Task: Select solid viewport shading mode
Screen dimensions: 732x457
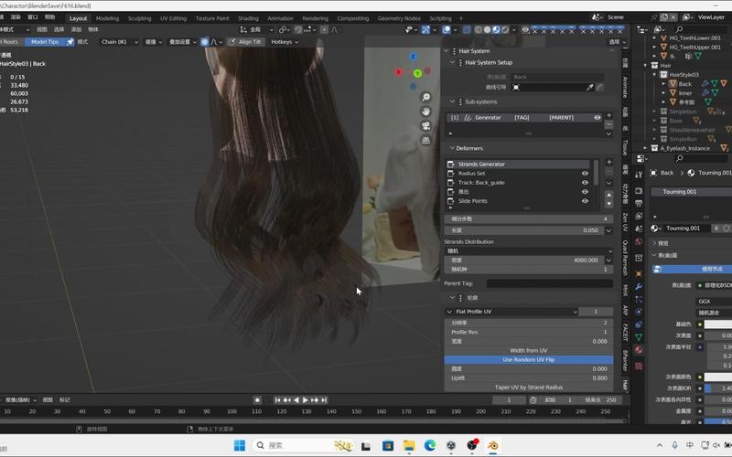Action: pyautogui.click(x=487, y=30)
